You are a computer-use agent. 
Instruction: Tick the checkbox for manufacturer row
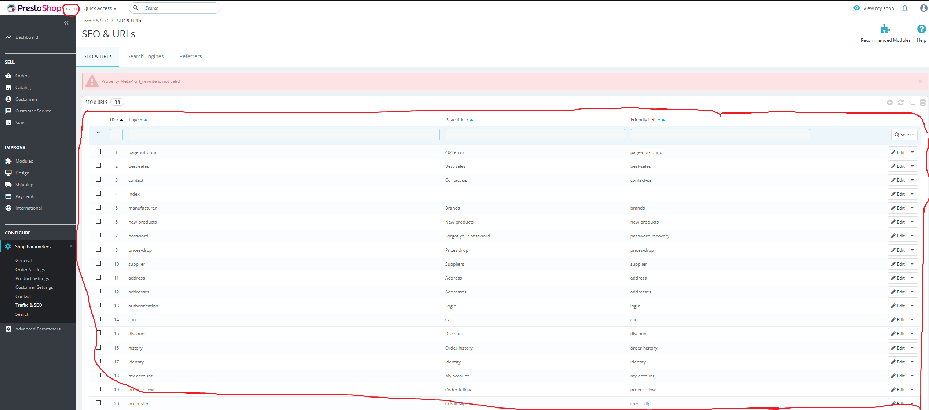click(98, 207)
